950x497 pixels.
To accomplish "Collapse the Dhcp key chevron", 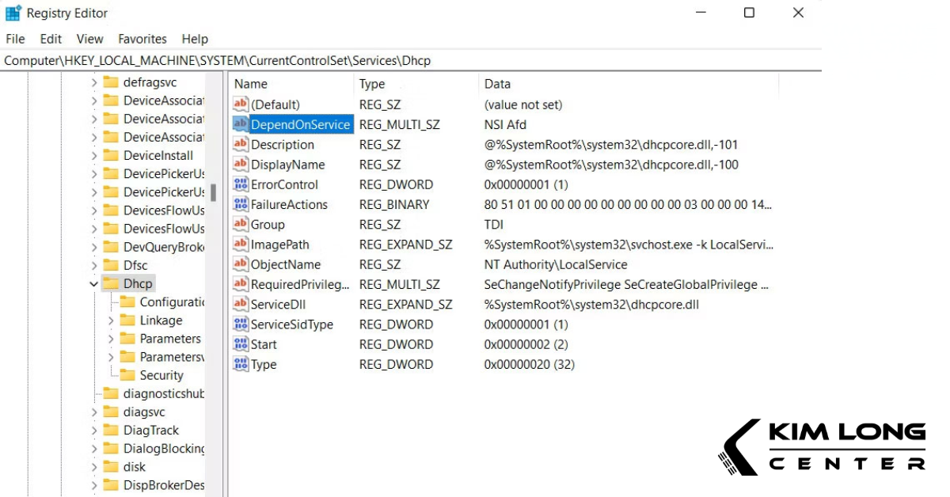I will point(93,283).
